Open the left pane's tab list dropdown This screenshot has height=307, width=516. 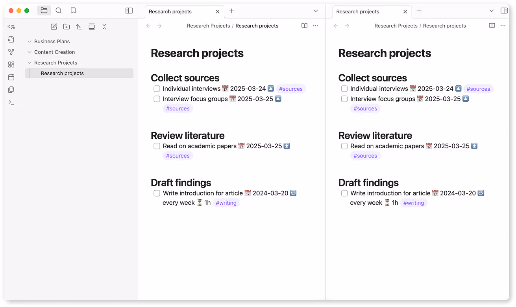316,11
